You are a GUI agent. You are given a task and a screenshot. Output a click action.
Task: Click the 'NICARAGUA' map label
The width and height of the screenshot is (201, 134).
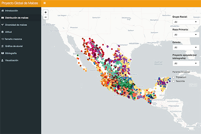(176, 112)
